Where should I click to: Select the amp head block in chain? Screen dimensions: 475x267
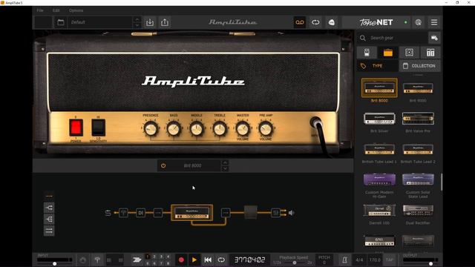click(x=191, y=213)
